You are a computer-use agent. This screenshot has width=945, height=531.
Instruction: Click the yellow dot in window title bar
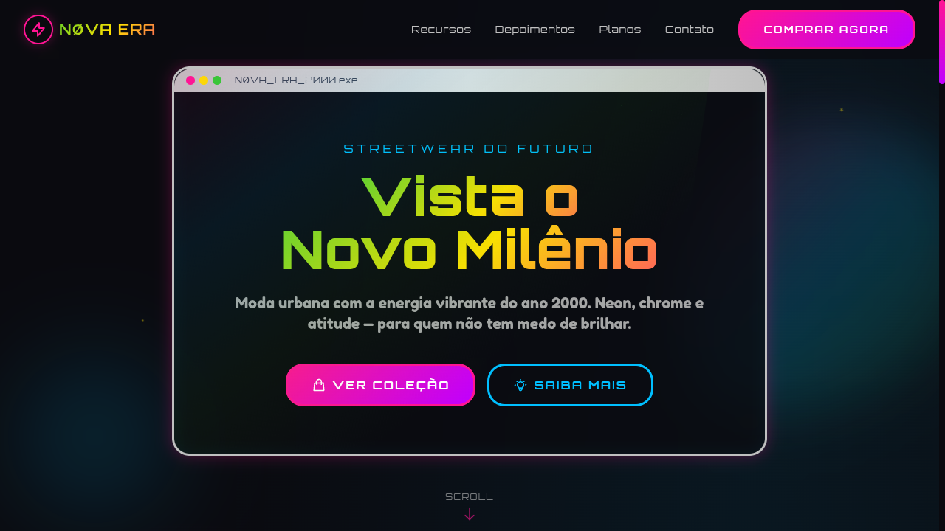point(204,80)
